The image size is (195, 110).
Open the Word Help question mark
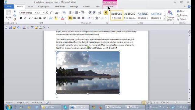click(189, 6)
